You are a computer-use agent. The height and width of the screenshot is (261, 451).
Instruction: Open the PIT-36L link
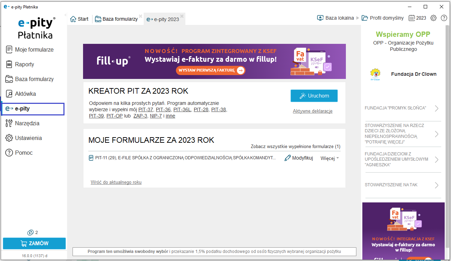click(x=182, y=109)
